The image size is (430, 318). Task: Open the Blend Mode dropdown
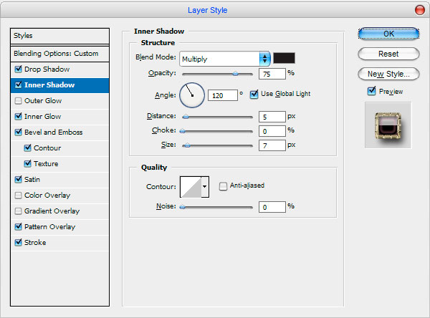pos(225,59)
